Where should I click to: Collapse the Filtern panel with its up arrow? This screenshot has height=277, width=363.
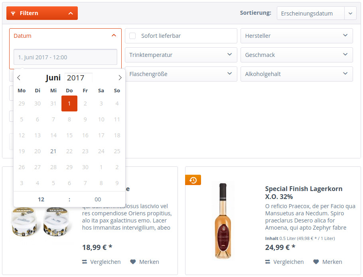coord(71,13)
